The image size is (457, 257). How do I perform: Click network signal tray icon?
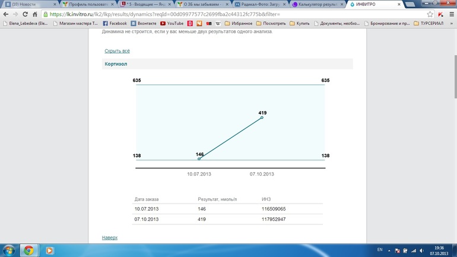[x=414, y=250]
